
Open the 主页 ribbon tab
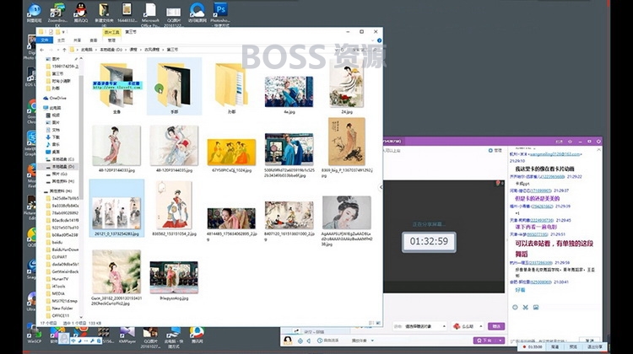point(61,40)
